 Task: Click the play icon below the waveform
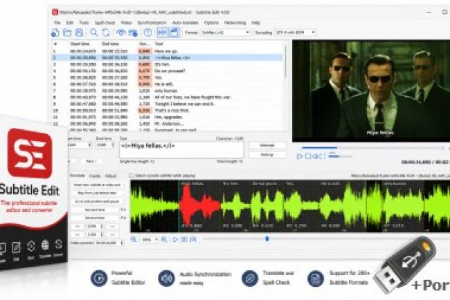point(175,239)
